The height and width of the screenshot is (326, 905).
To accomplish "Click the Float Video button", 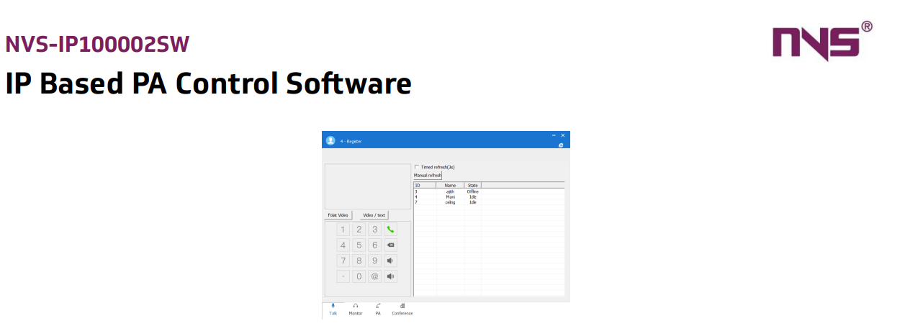I will click(338, 215).
